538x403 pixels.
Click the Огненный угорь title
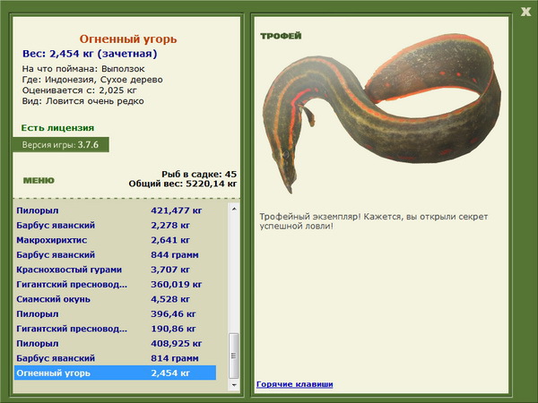click(128, 39)
